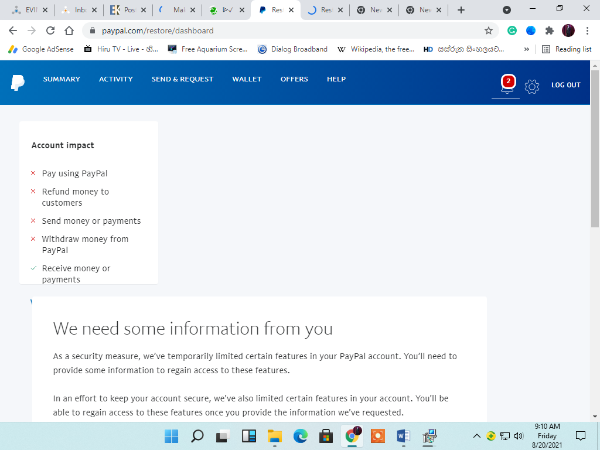The width and height of the screenshot is (600, 450).
Task: Open account settings gear icon
Action: [x=532, y=87]
